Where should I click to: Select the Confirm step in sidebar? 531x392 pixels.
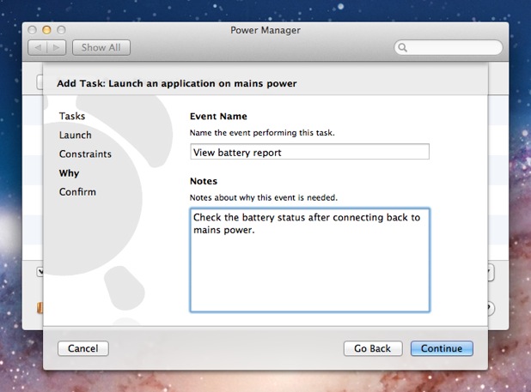click(77, 192)
